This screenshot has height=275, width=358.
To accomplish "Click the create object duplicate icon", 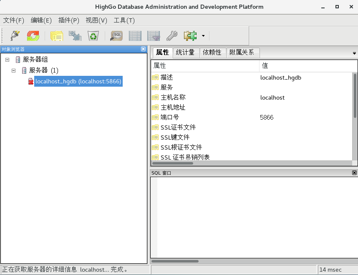I will (57, 35).
